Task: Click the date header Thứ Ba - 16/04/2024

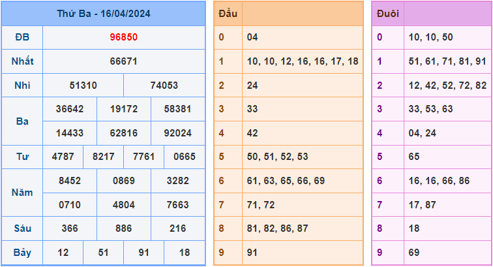Action: point(103,14)
